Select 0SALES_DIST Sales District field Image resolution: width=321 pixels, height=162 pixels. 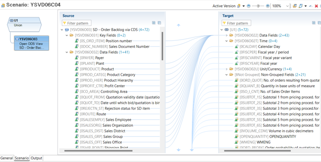pos(100,131)
